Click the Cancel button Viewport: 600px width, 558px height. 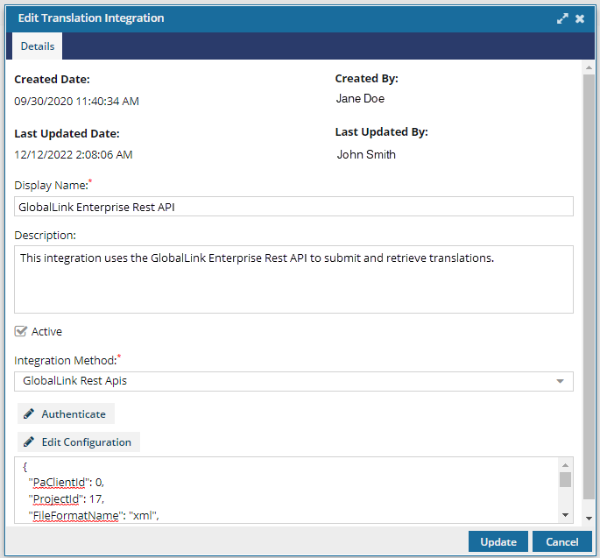click(x=561, y=541)
